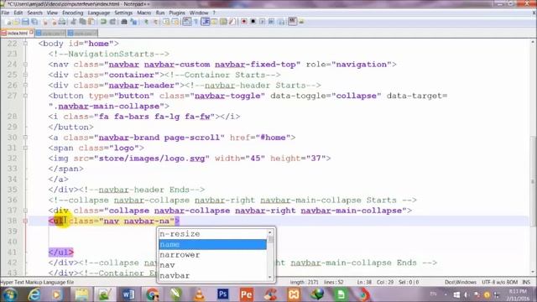Image resolution: width=537 pixels, height=302 pixels.
Task: Open Internet Explorer from the taskbar
Action: 34,294
